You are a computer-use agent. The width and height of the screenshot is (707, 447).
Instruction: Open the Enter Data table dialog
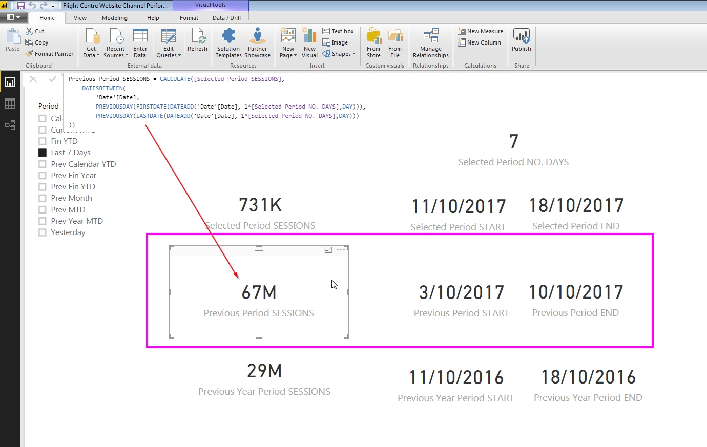[140, 44]
